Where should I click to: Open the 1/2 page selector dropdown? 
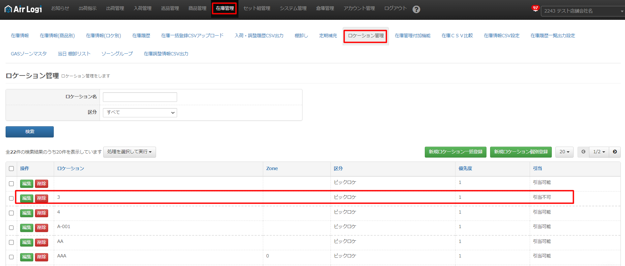click(599, 152)
